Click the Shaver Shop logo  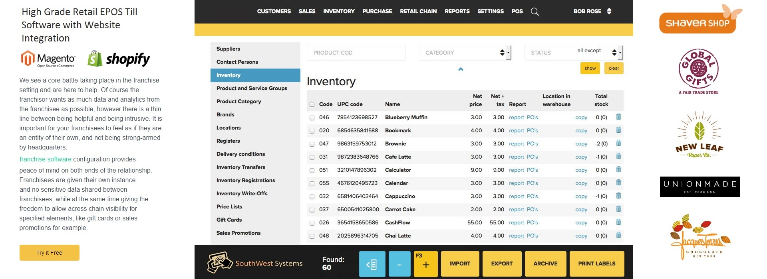point(700,20)
